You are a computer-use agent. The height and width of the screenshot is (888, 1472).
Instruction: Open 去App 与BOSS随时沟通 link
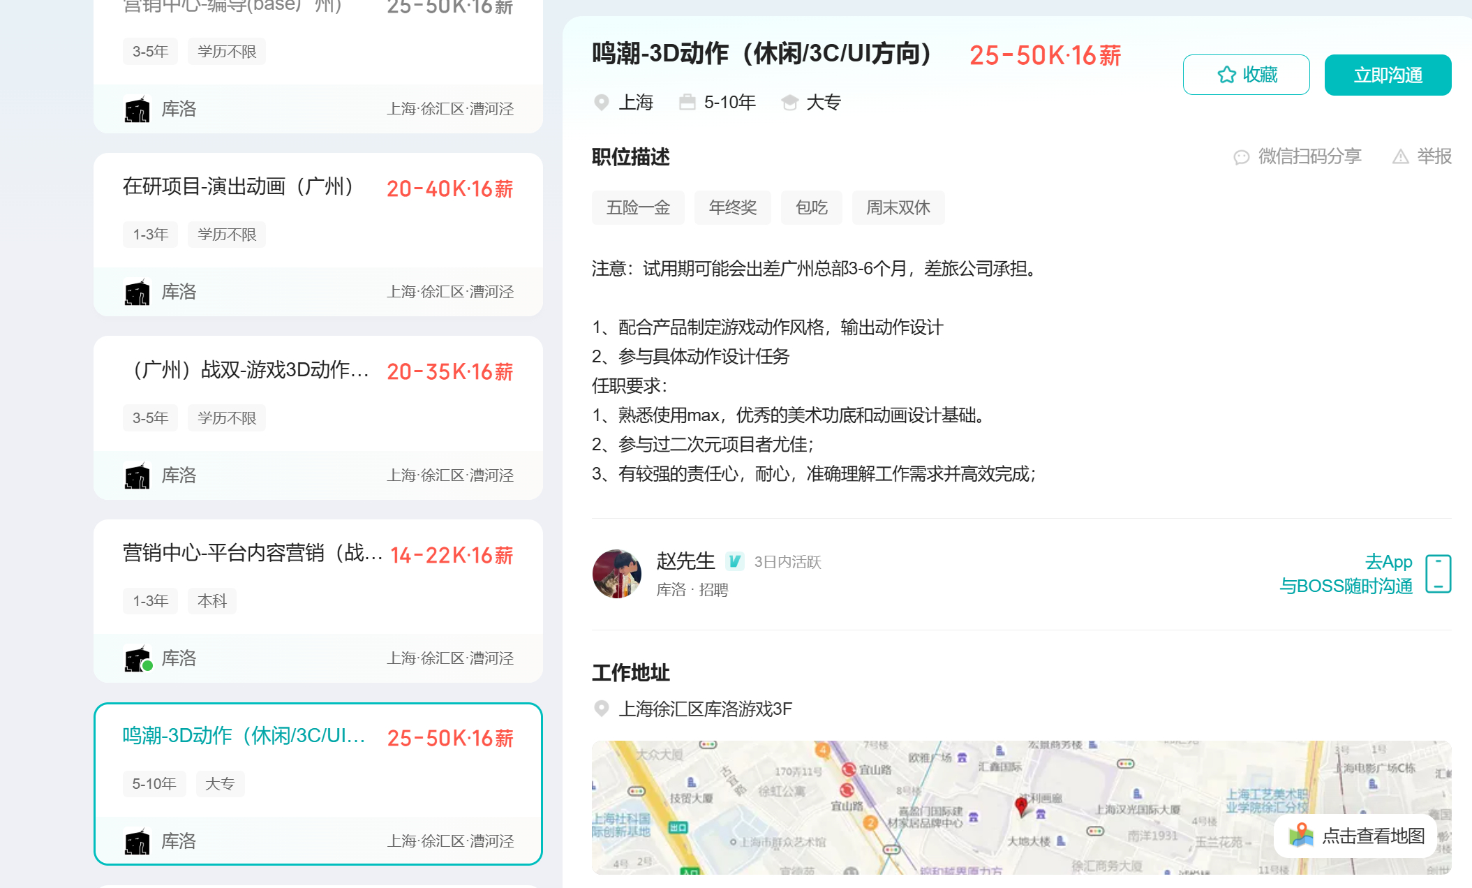1346,573
